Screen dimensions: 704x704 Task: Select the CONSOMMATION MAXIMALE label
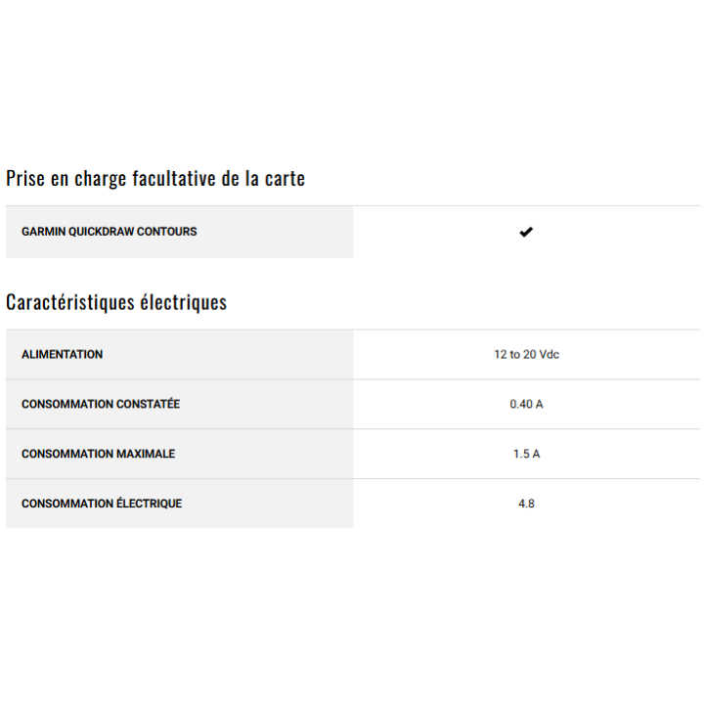point(99,454)
